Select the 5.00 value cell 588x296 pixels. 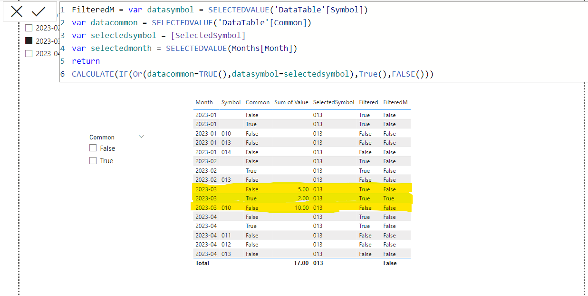click(x=303, y=189)
